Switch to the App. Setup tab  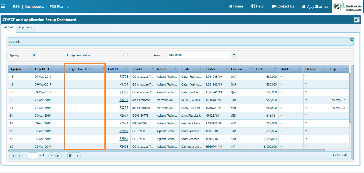click(26, 27)
